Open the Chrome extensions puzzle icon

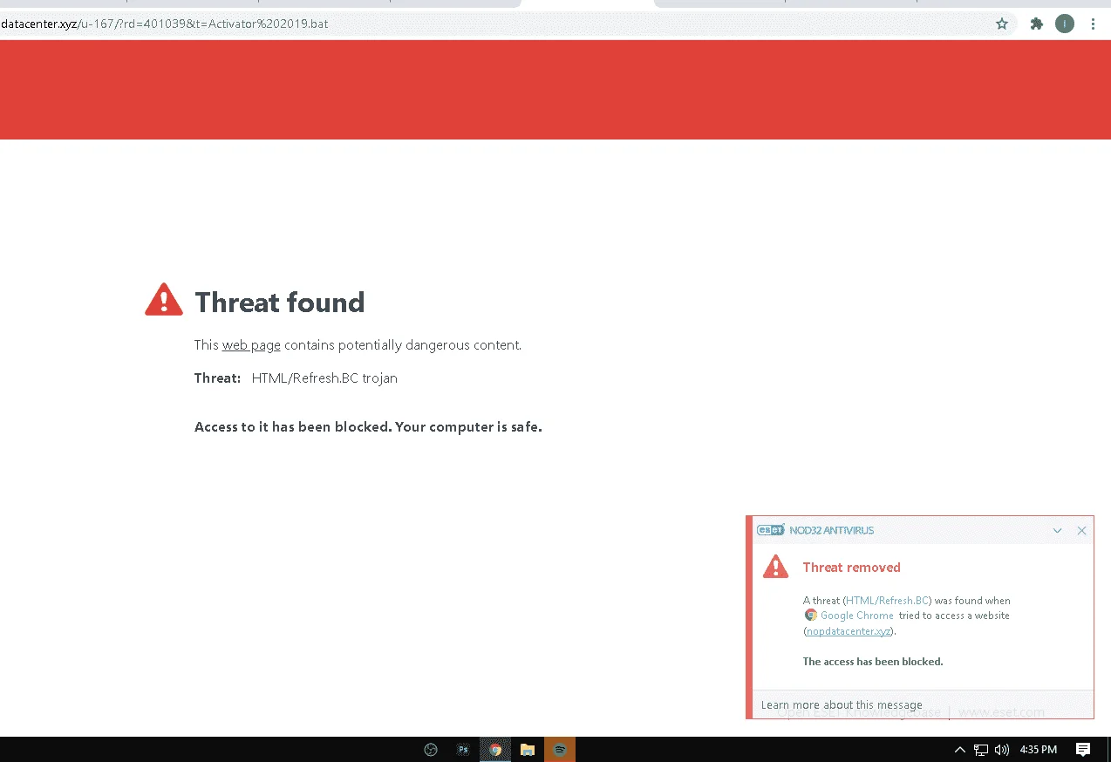[x=1036, y=24]
